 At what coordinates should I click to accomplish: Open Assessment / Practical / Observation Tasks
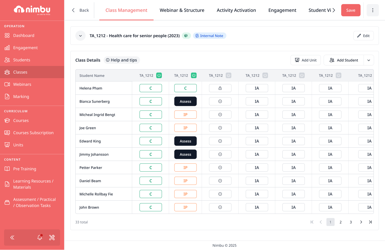coord(32,202)
